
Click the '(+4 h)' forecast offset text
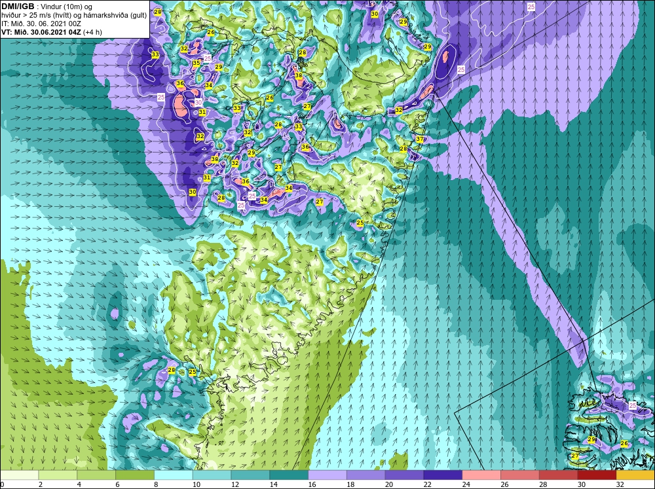pos(93,32)
